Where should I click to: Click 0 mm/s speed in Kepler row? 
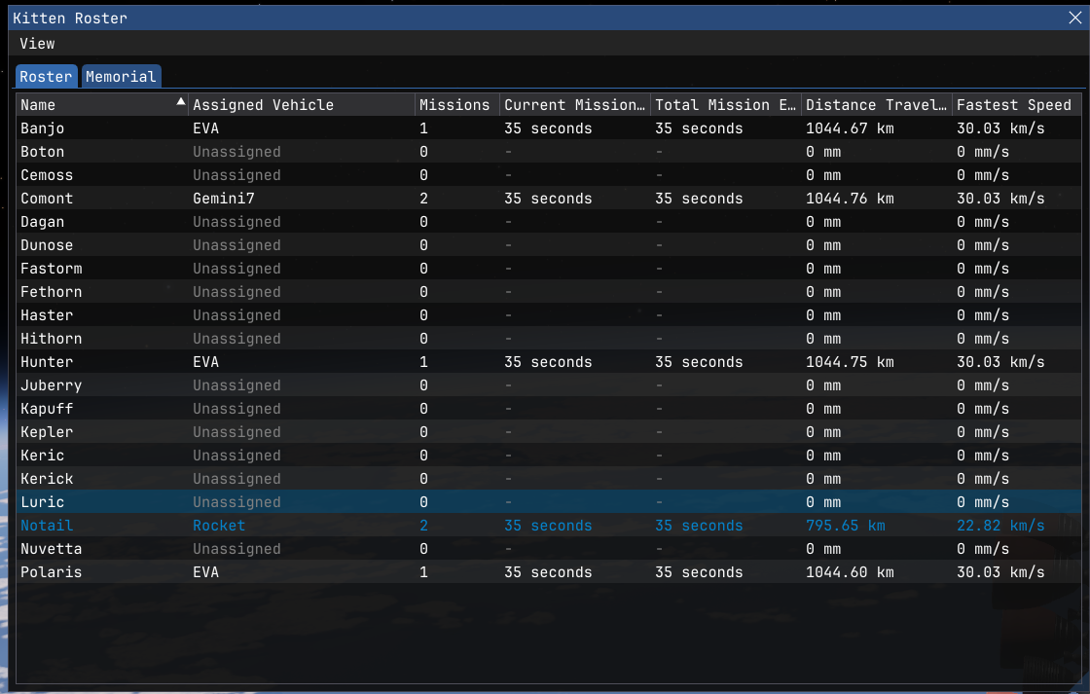click(983, 432)
